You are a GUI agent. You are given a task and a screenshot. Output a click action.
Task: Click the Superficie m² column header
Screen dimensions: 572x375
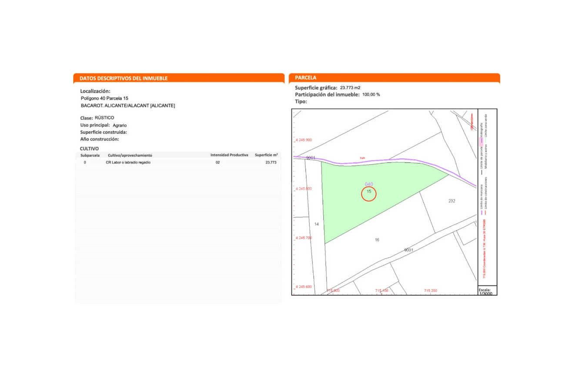click(266, 155)
